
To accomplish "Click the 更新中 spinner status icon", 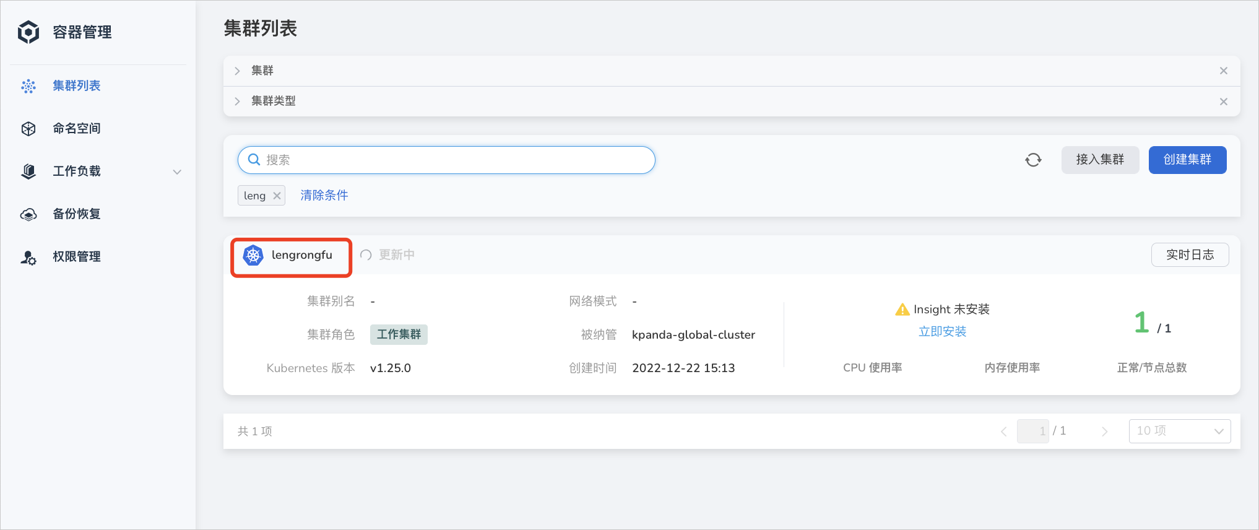I will click(366, 255).
